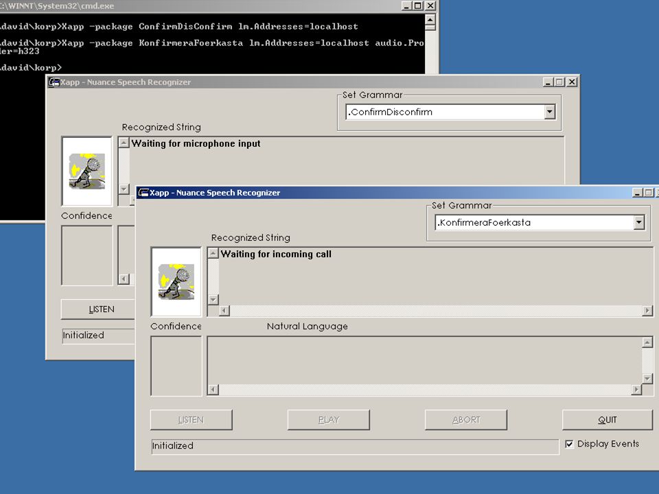Minimize the front Xapp window

638,192
